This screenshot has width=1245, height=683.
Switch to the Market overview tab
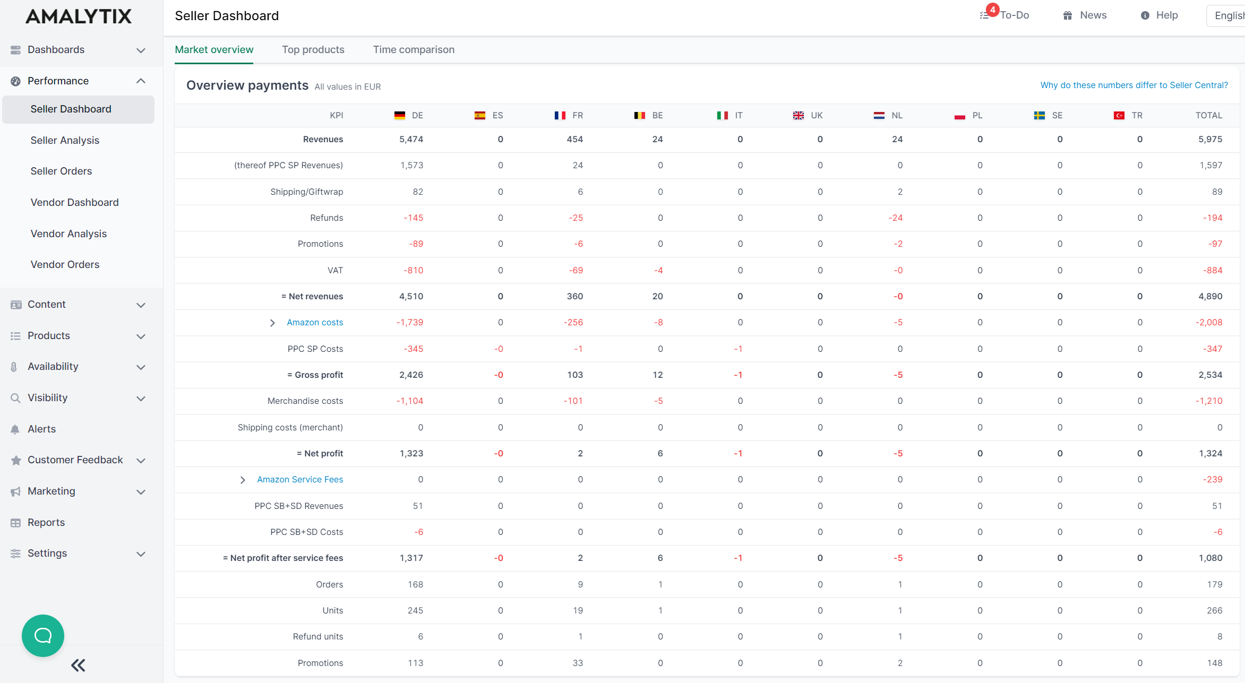point(214,50)
